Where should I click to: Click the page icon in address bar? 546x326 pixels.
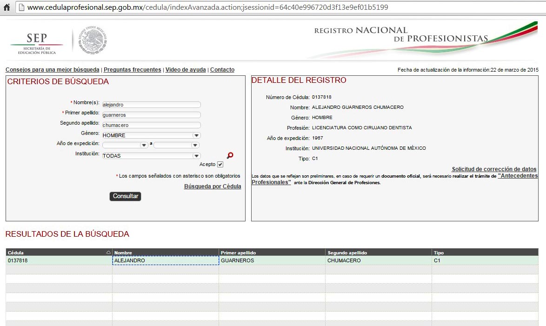pos(21,8)
